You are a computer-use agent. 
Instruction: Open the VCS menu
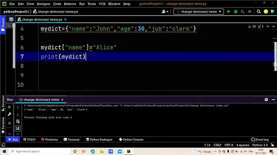click(102, 4)
